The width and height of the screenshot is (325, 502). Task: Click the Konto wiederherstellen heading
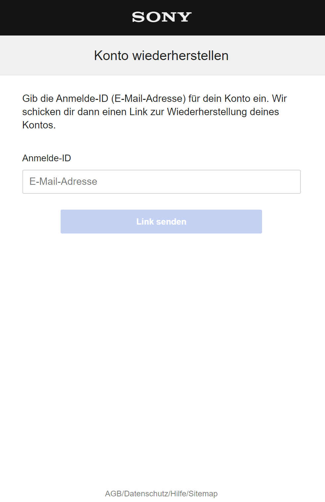pyautogui.click(x=161, y=56)
